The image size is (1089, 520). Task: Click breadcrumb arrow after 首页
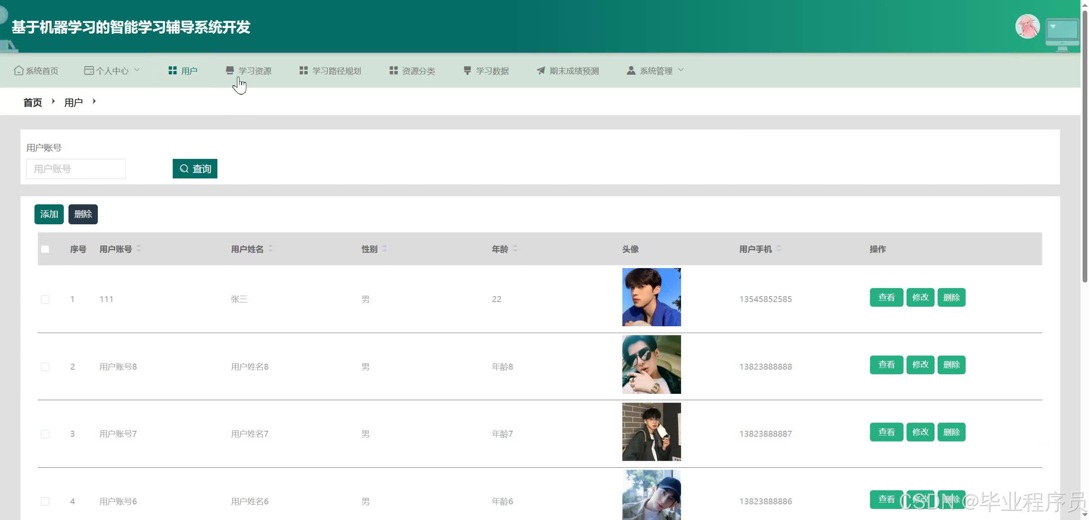pyautogui.click(x=53, y=101)
